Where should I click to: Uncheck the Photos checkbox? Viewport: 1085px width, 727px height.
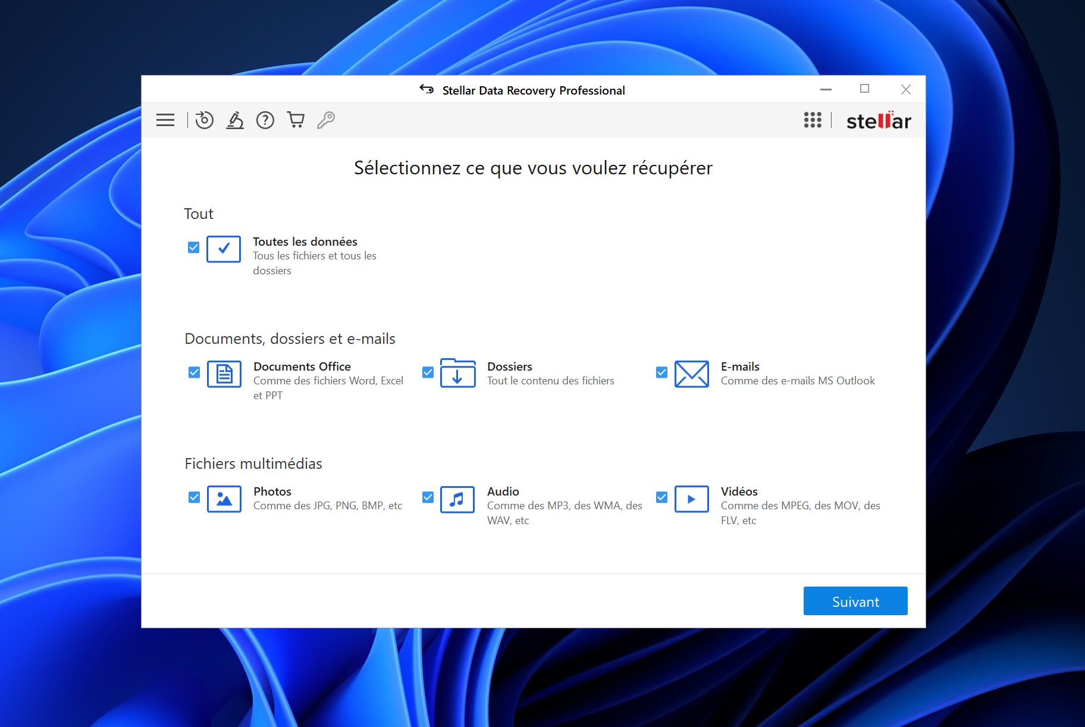[x=194, y=497]
